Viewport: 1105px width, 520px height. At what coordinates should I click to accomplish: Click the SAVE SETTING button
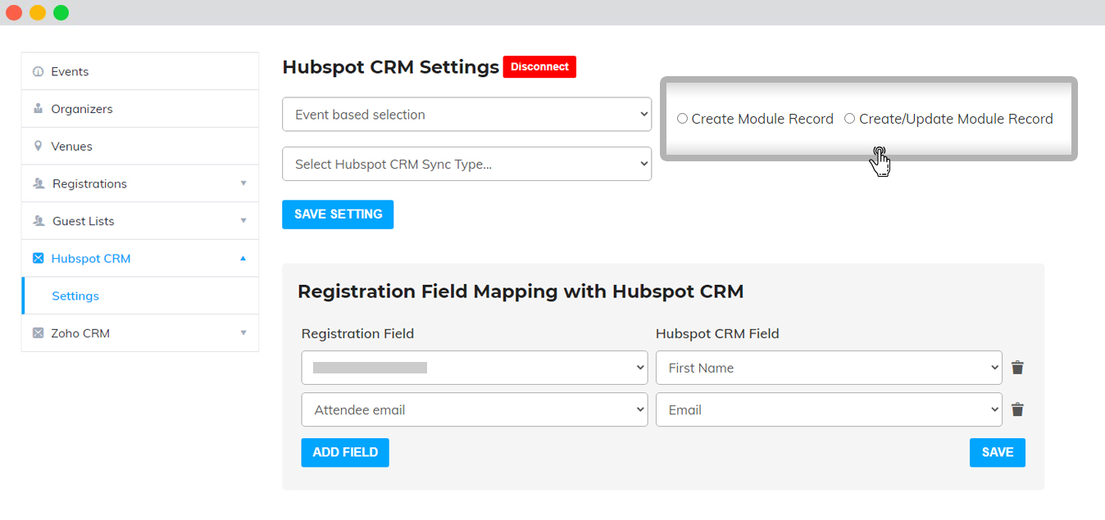tap(338, 215)
